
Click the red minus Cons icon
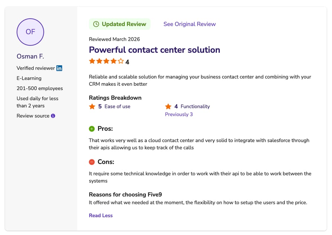pos(92,162)
